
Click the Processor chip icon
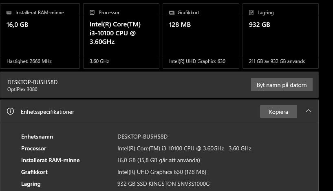click(92, 13)
